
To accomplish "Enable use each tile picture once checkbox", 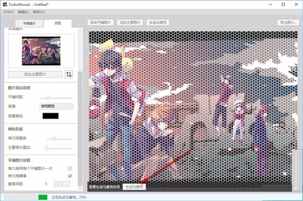I will tap(70, 168).
